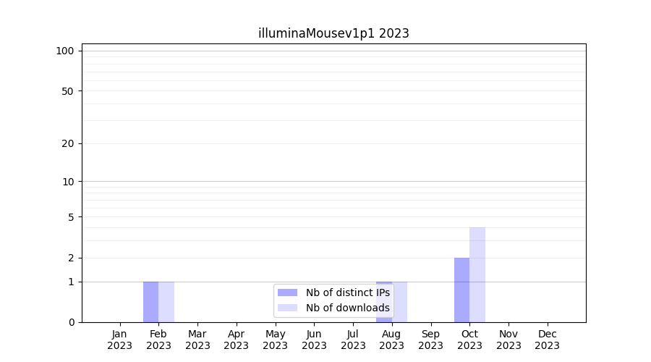Click the 'Nb of downloads' legend swatch
Screen dimensions: 651x362
click(x=287, y=308)
